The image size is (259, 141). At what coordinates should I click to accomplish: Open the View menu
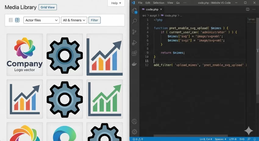170,3
